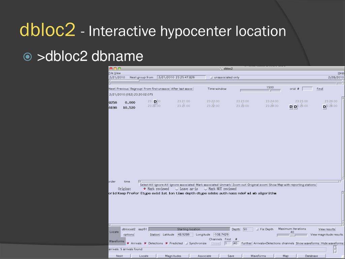Click the Time-window slider handle at 1500
Viewport: 345px width, 259px height.
270,90
